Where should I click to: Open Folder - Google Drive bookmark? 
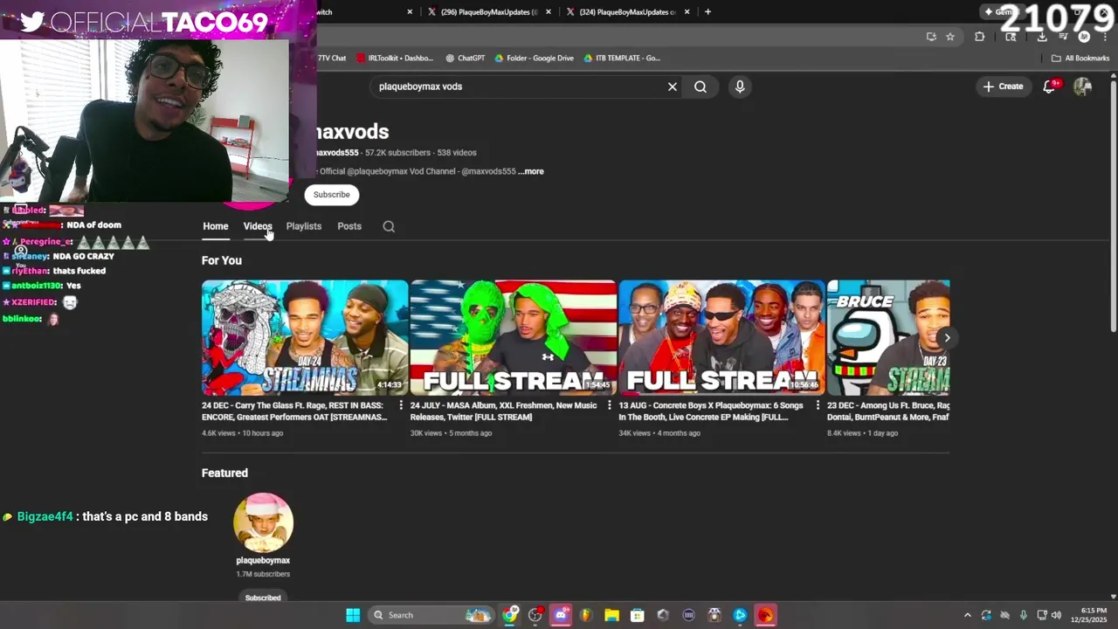534,59
